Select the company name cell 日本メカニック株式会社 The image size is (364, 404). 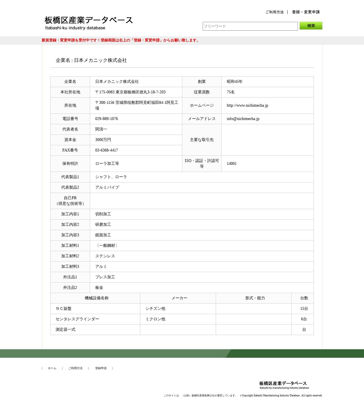click(136, 82)
